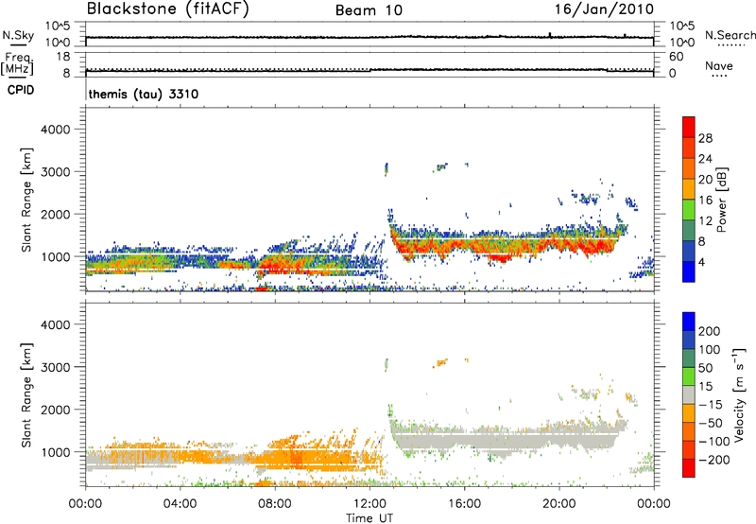Select the 'Velocity [m s-1]' colorbar label
Screen dimensions: 756x524
(739, 394)
